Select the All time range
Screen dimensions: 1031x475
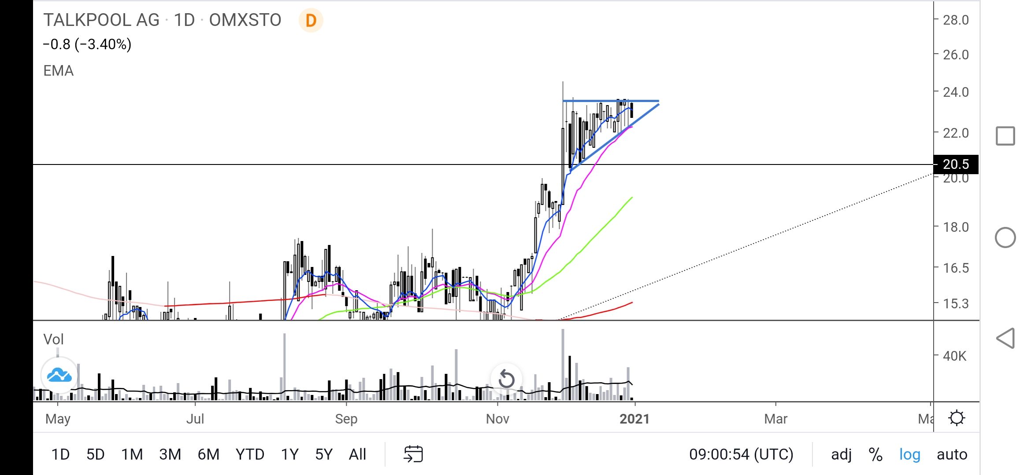click(x=357, y=454)
